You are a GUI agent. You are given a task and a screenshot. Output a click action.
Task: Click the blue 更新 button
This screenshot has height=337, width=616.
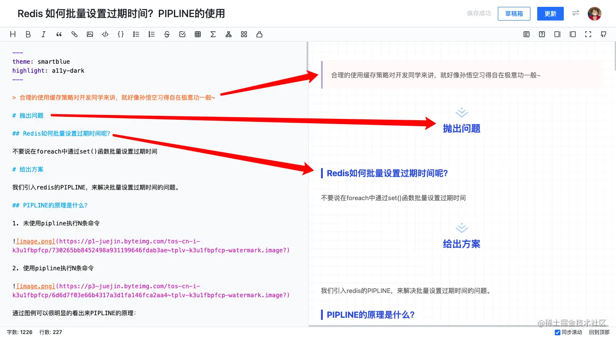click(551, 14)
